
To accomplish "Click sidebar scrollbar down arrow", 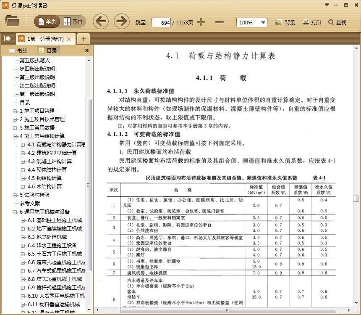I will click(x=89, y=310).
